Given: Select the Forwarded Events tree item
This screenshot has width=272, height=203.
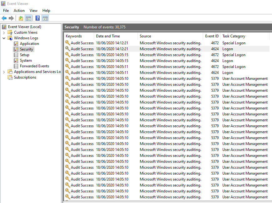Looking at the screenshot, I should coord(34,66).
